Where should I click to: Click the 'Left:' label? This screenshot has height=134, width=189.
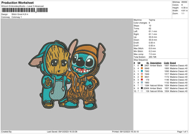[135, 31]
